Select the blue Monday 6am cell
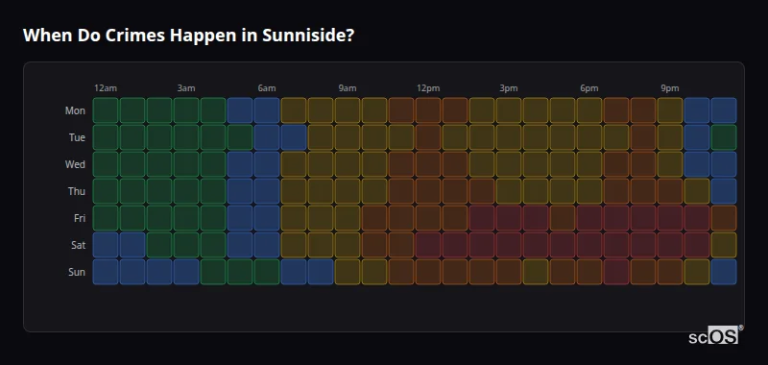The image size is (768, 365). [267, 110]
